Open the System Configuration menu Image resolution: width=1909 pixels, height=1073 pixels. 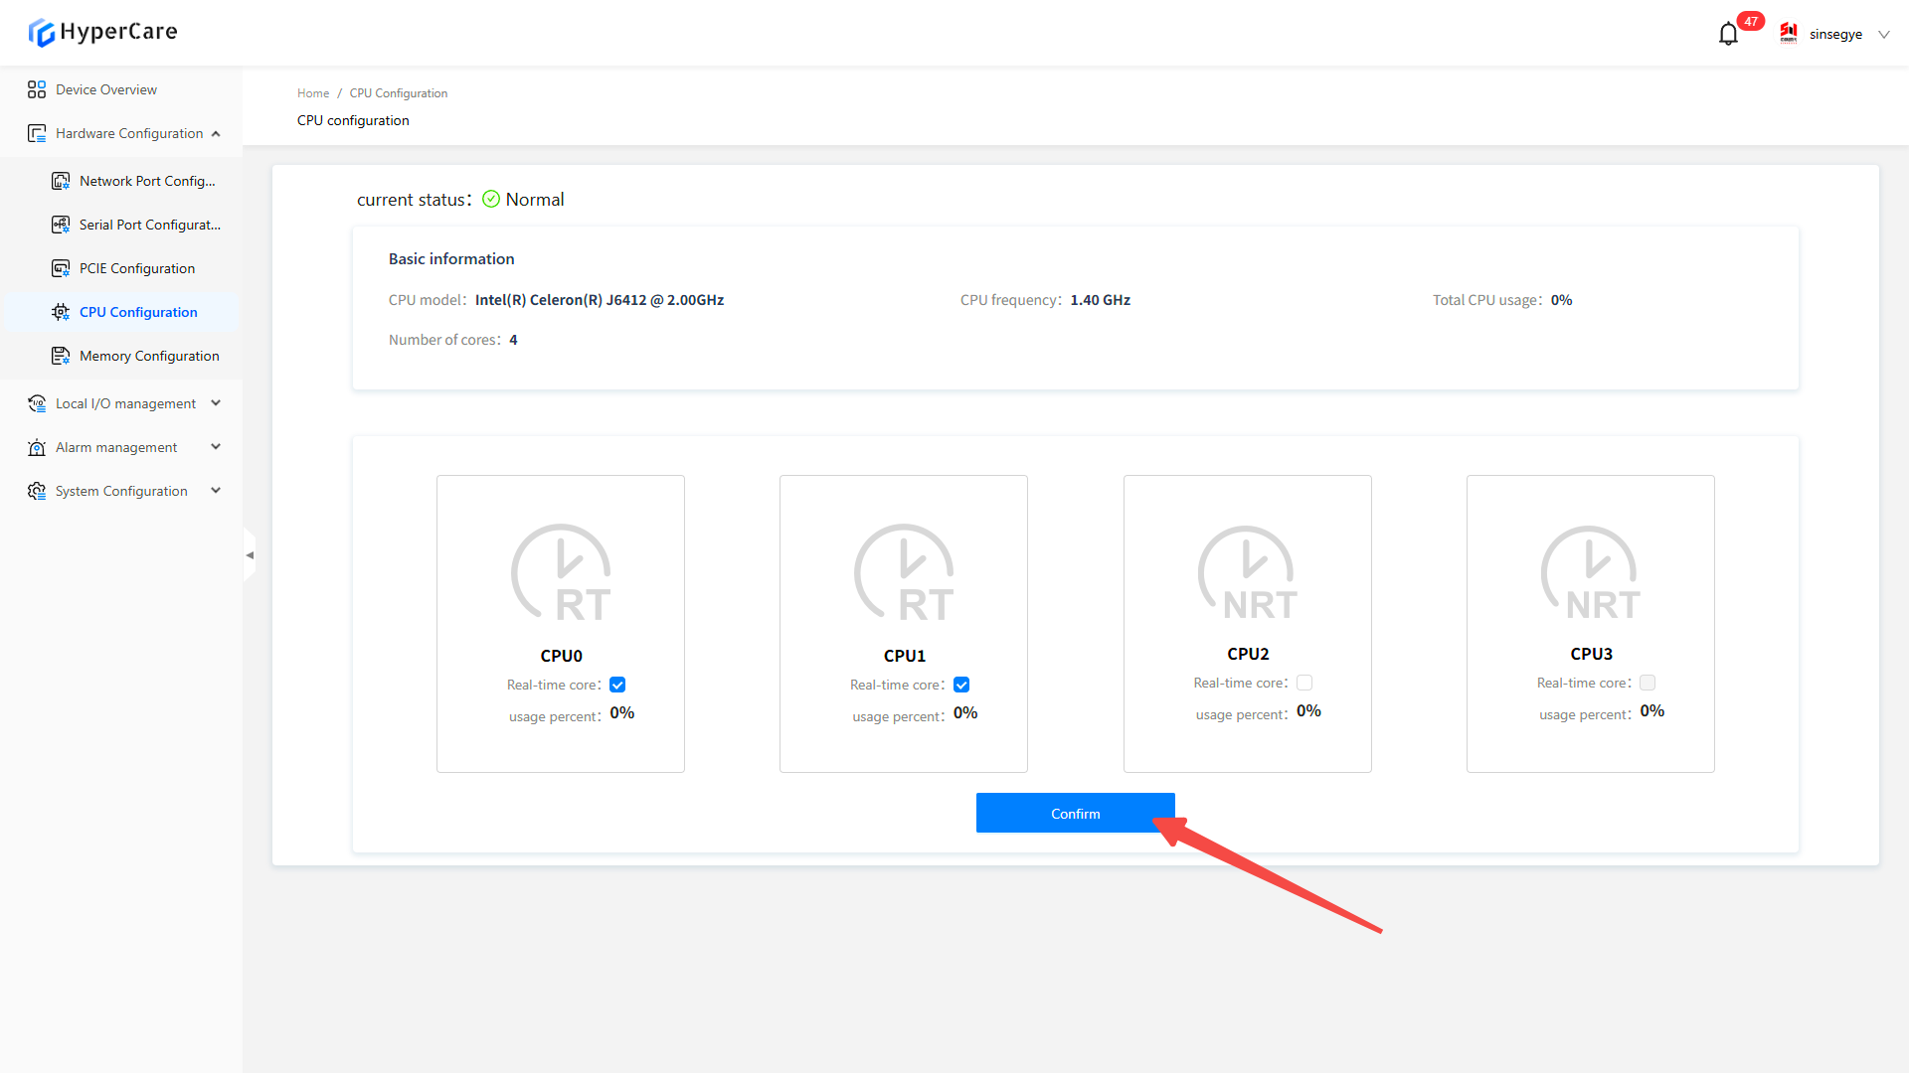(121, 491)
